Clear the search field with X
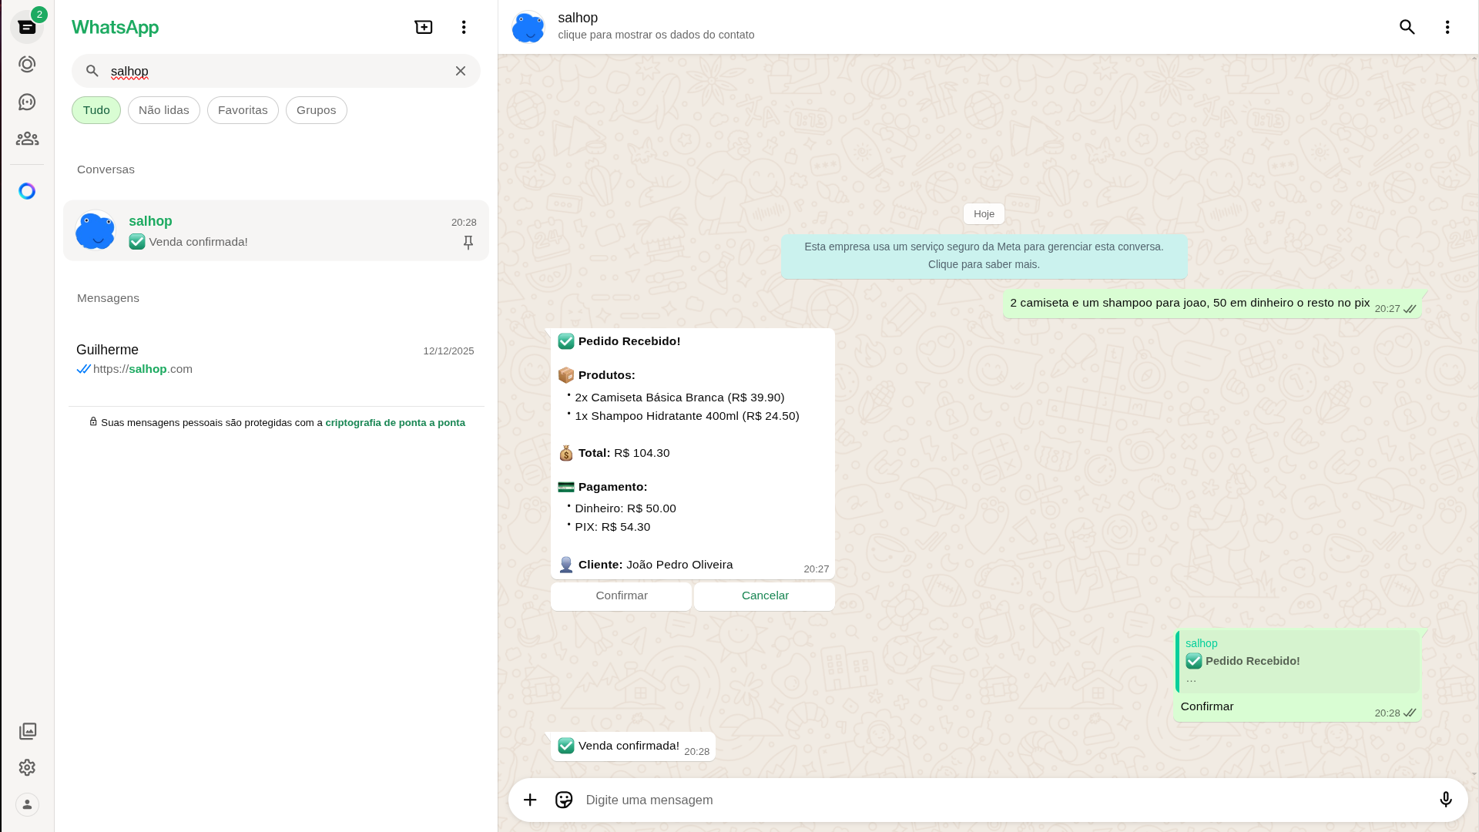 pos(461,71)
